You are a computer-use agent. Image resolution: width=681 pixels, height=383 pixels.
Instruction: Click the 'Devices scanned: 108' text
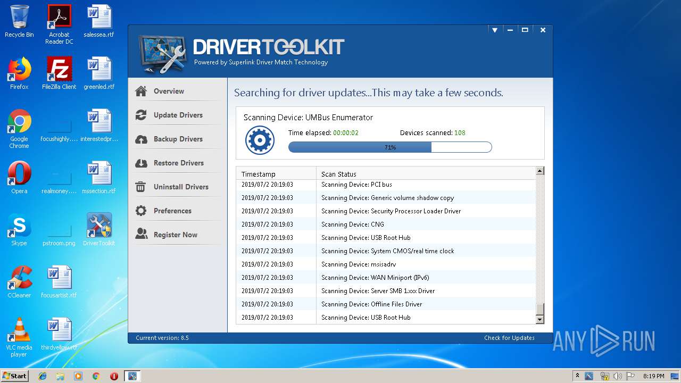[x=433, y=133]
